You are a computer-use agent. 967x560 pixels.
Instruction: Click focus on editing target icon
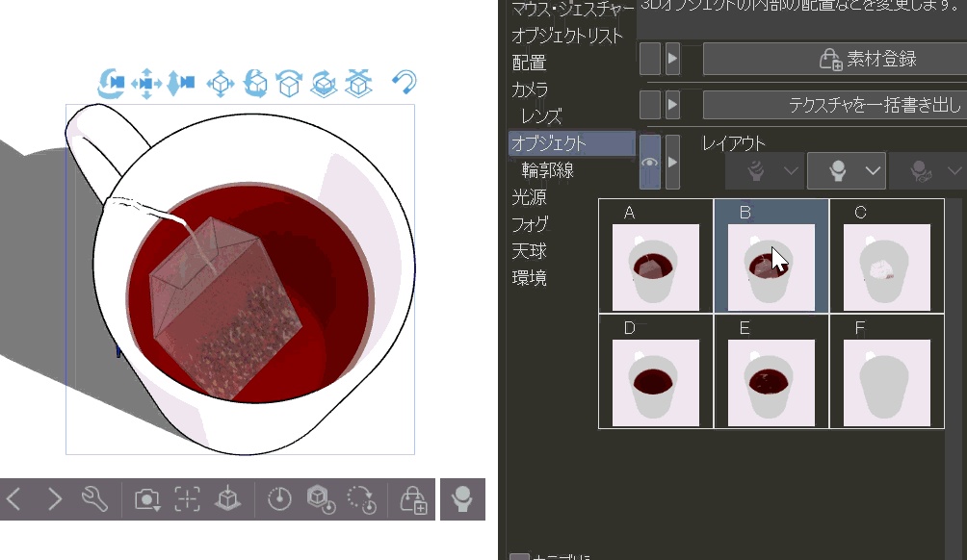point(187,499)
